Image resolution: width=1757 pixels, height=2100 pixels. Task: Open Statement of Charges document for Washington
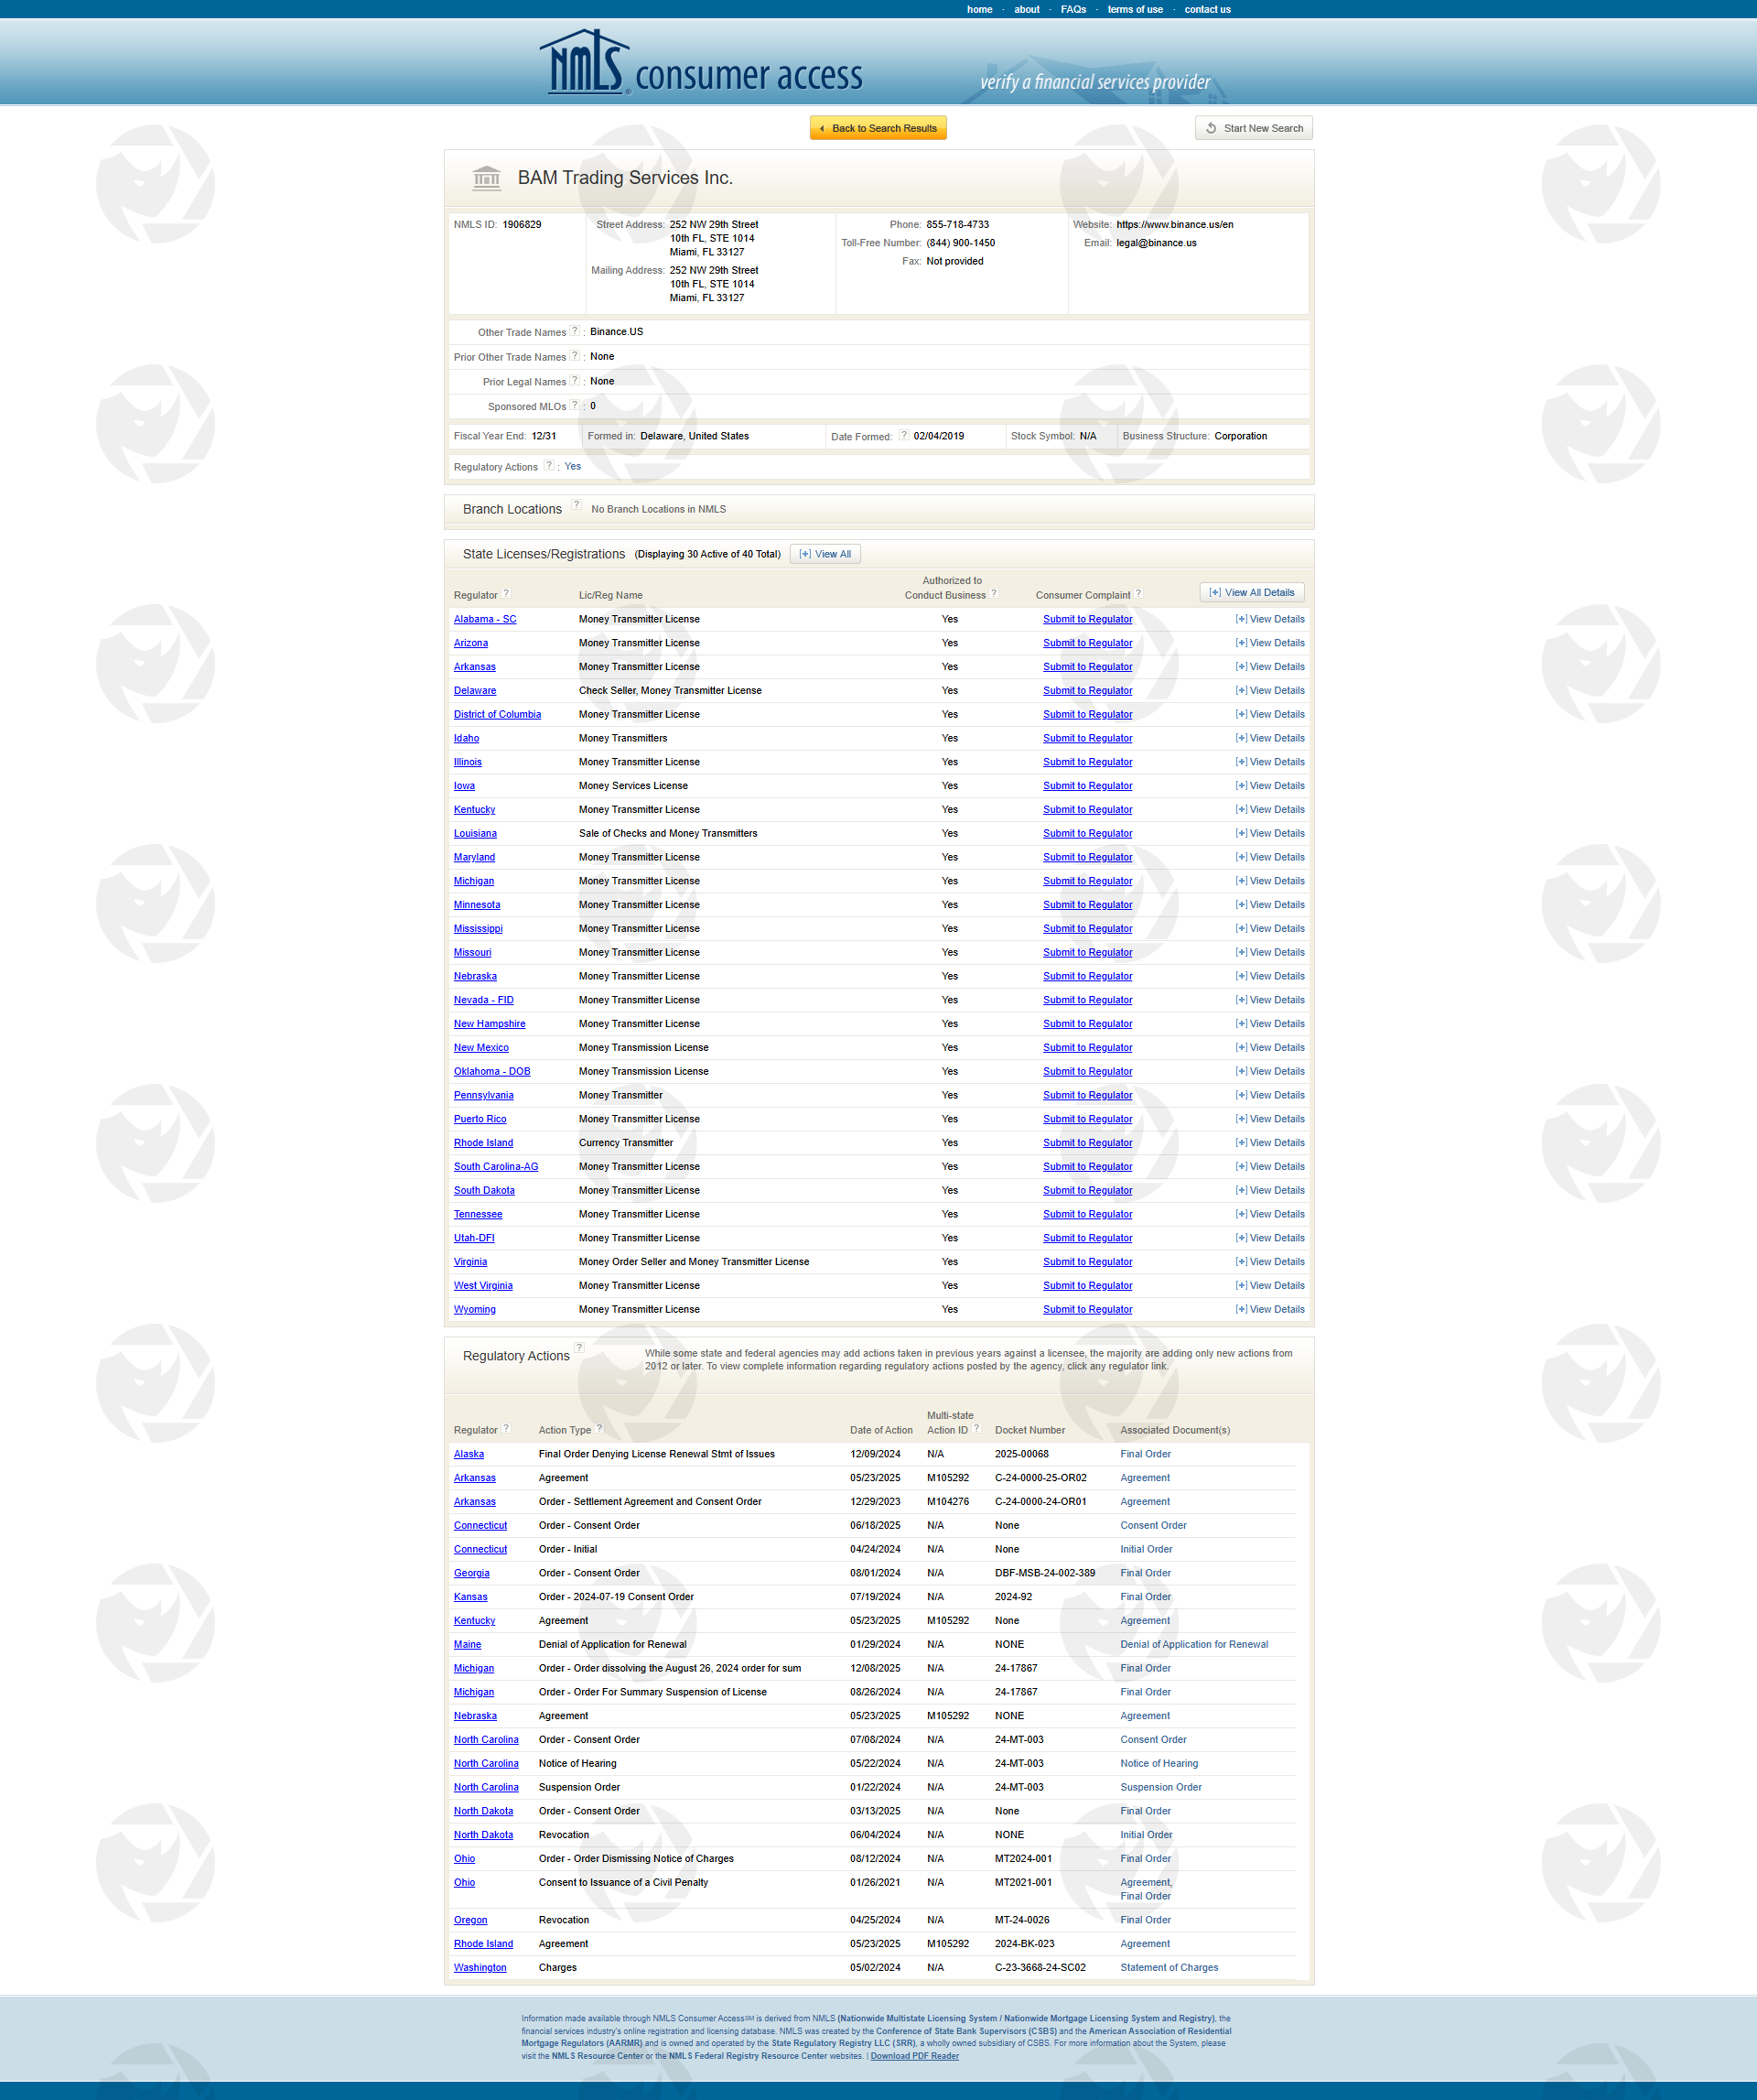click(1169, 1968)
